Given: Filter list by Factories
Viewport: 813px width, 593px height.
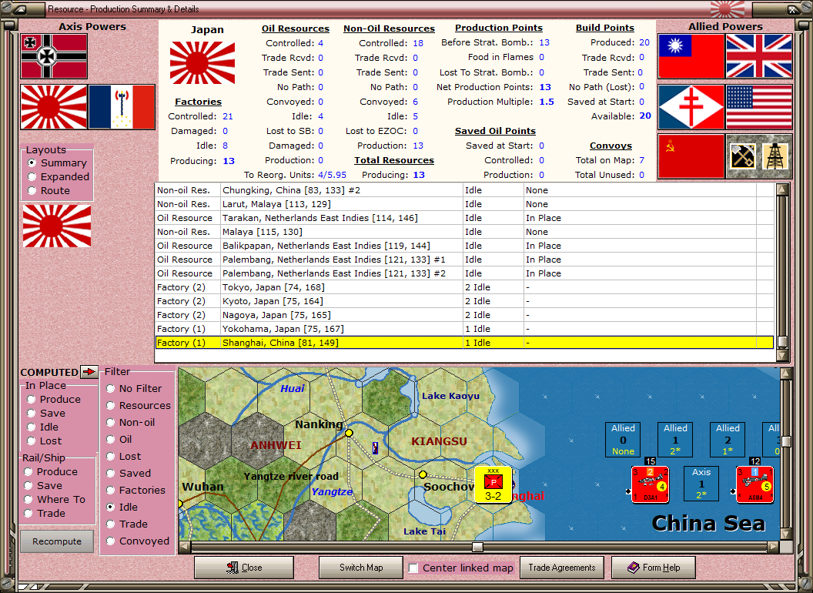Looking at the screenshot, I should [x=110, y=491].
